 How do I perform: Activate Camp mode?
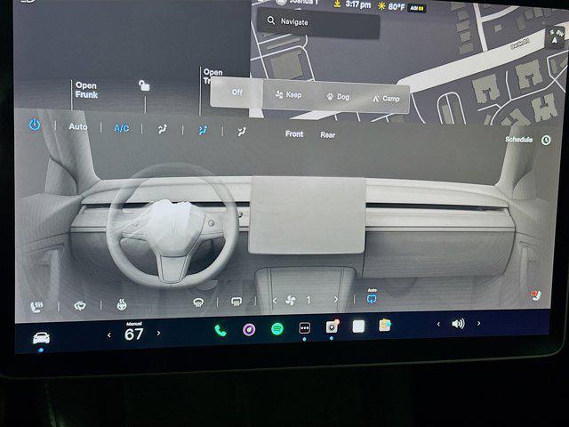click(x=386, y=99)
